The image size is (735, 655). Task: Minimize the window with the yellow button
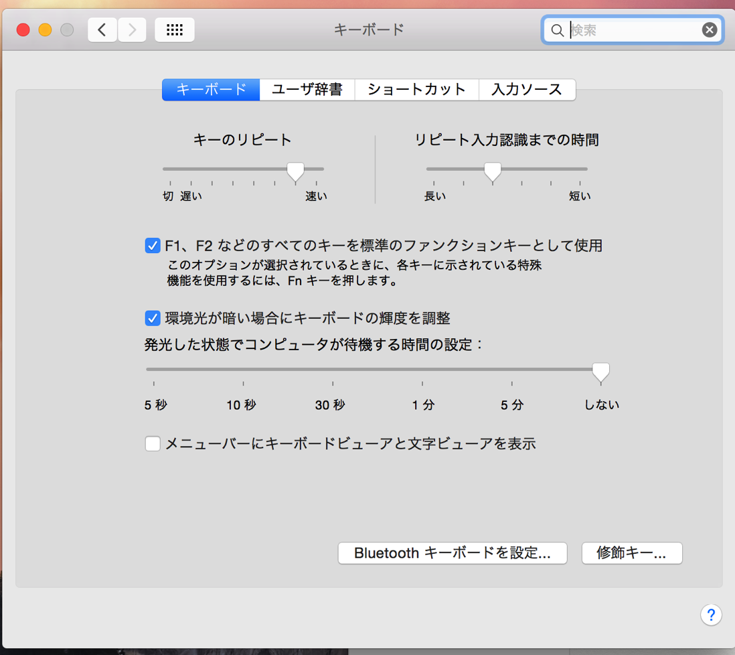pyautogui.click(x=45, y=30)
